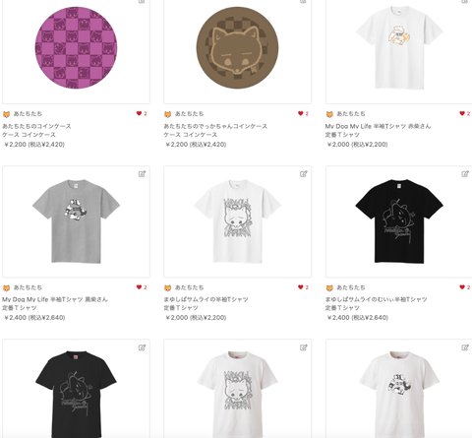Open My Dog My Life 黒柴さん title
Viewport: 472px width, 438px height.
coord(55,299)
